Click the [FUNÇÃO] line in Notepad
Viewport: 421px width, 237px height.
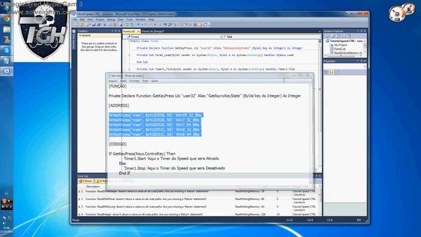point(117,86)
